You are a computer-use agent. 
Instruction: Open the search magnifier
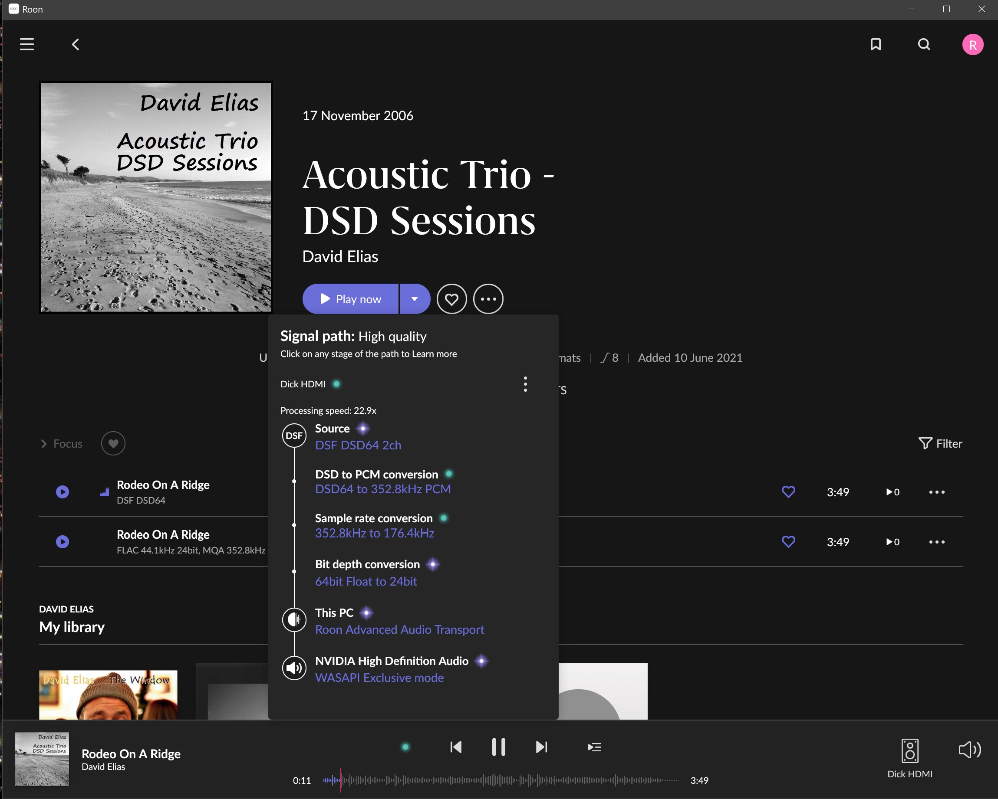click(x=924, y=44)
